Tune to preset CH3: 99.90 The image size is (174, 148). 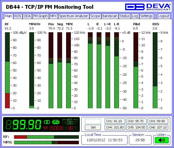point(158,121)
